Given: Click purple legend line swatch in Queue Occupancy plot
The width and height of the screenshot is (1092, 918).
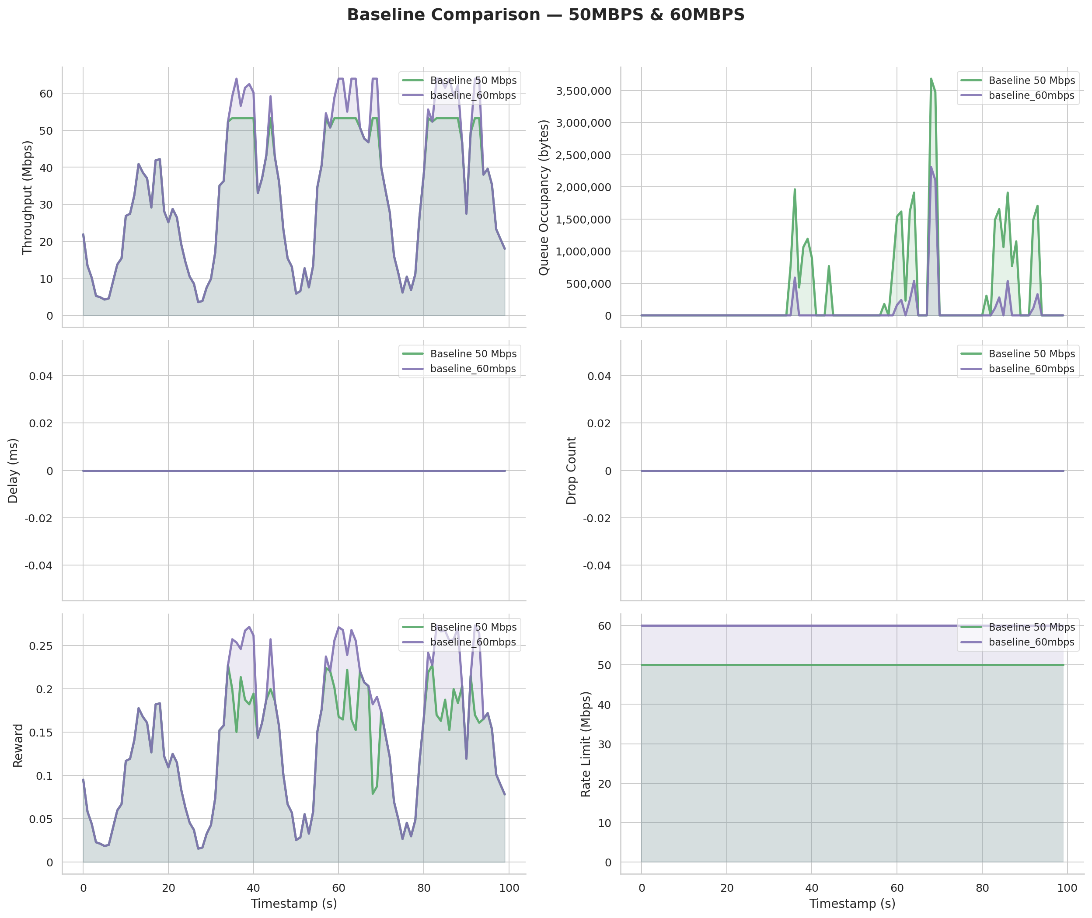Looking at the screenshot, I should pyautogui.click(x=971, y=96).
